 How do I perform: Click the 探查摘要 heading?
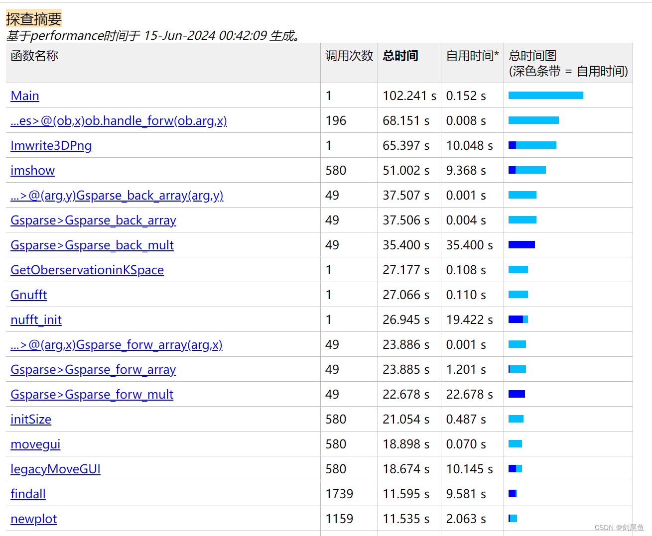[x=34, y=18]
